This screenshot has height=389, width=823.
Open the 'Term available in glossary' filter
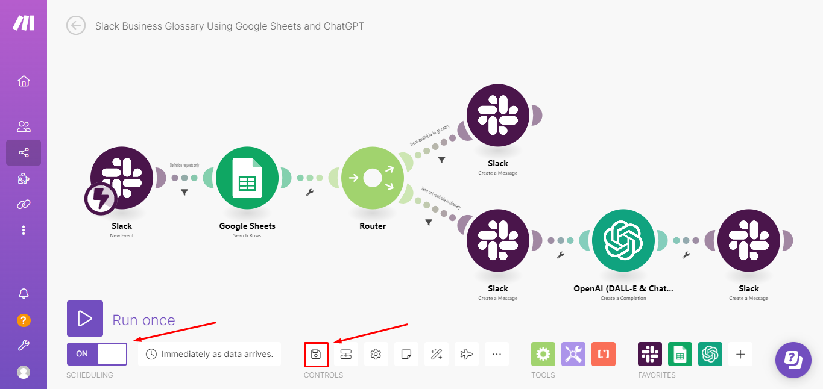(442, 160)
